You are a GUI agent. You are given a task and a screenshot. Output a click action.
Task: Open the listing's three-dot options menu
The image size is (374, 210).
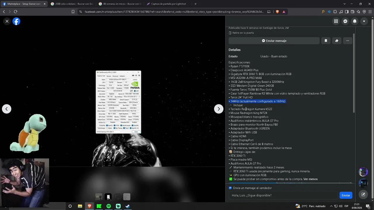click(x=347, y=41)
